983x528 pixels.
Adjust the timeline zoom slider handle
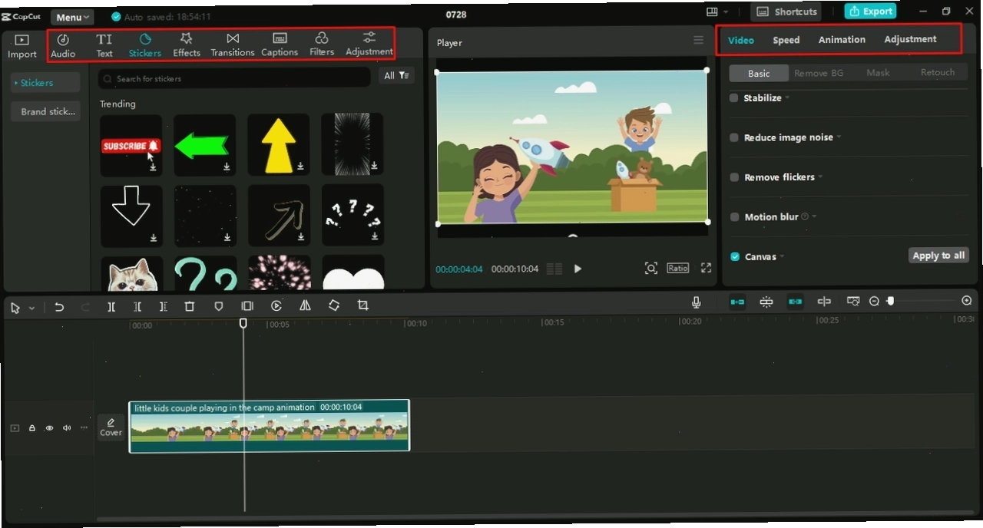tap(890, 301)
